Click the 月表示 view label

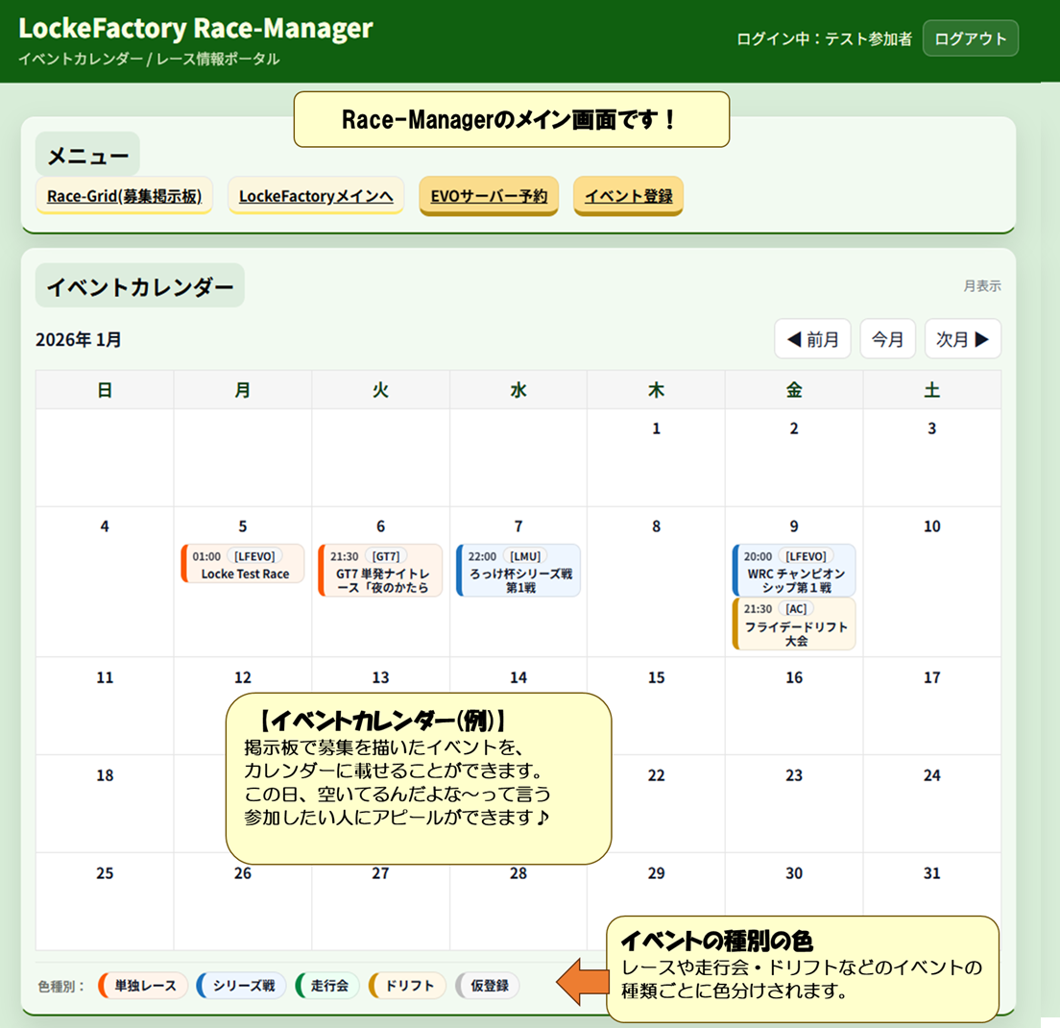pyautogui.click(x=982, y=286)
